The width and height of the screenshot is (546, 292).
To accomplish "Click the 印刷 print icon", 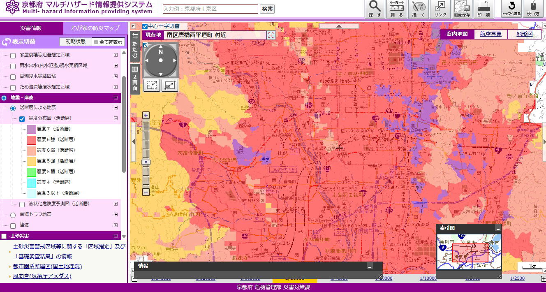I will click(x=484, y=9).
